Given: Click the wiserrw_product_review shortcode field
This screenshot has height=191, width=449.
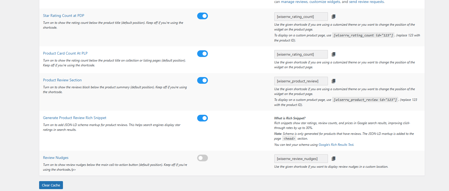Looking at the screenshot, I should pyautogui.click(x=301, y=81).
